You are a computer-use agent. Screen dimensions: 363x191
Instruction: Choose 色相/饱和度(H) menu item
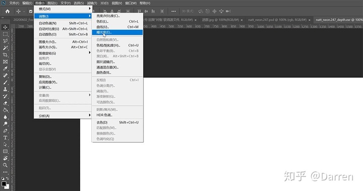pos(117,45)
